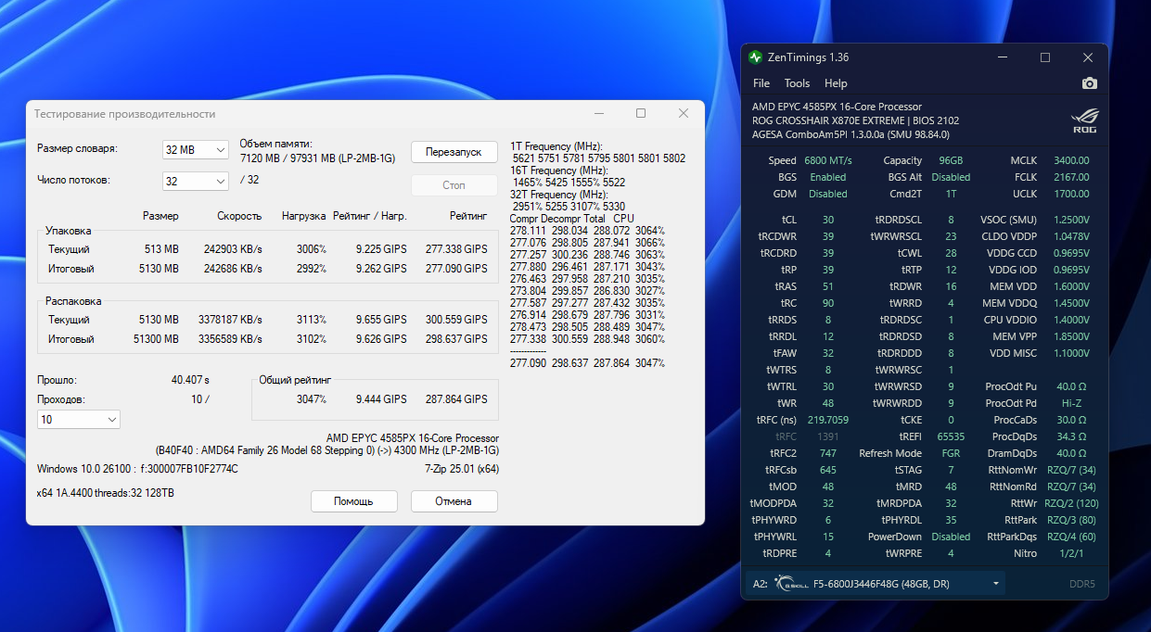Click the RttWr value RZQ/2 (120)
Viewport: 1151px width, 632px height.
pos(1071,503)
